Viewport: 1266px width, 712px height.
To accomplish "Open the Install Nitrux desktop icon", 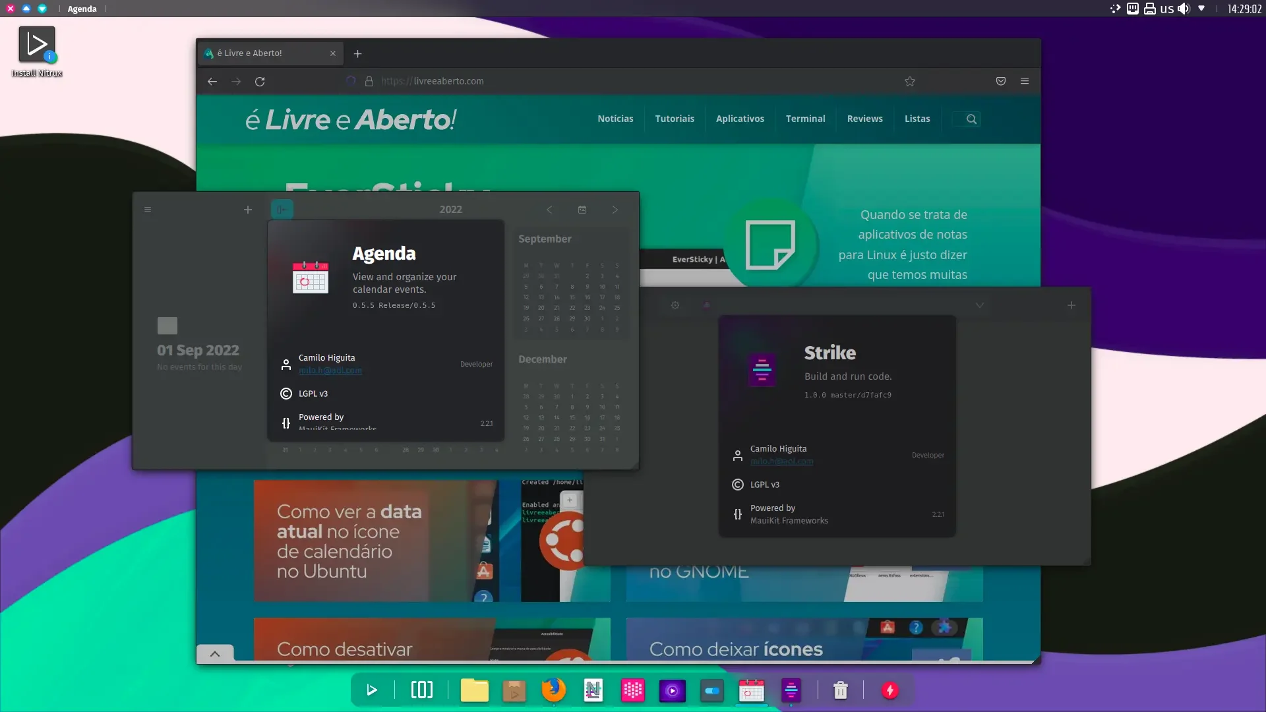I will pyautogui.click(x=37, y=51).
